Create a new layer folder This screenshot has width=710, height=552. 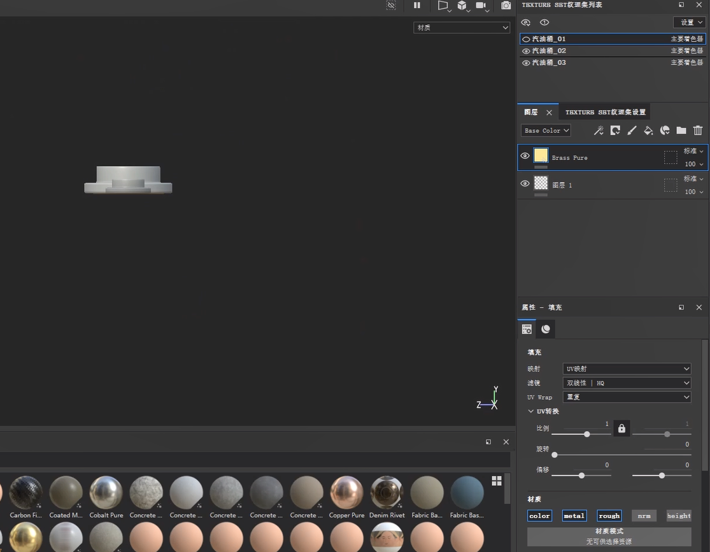tap(681, 131)
